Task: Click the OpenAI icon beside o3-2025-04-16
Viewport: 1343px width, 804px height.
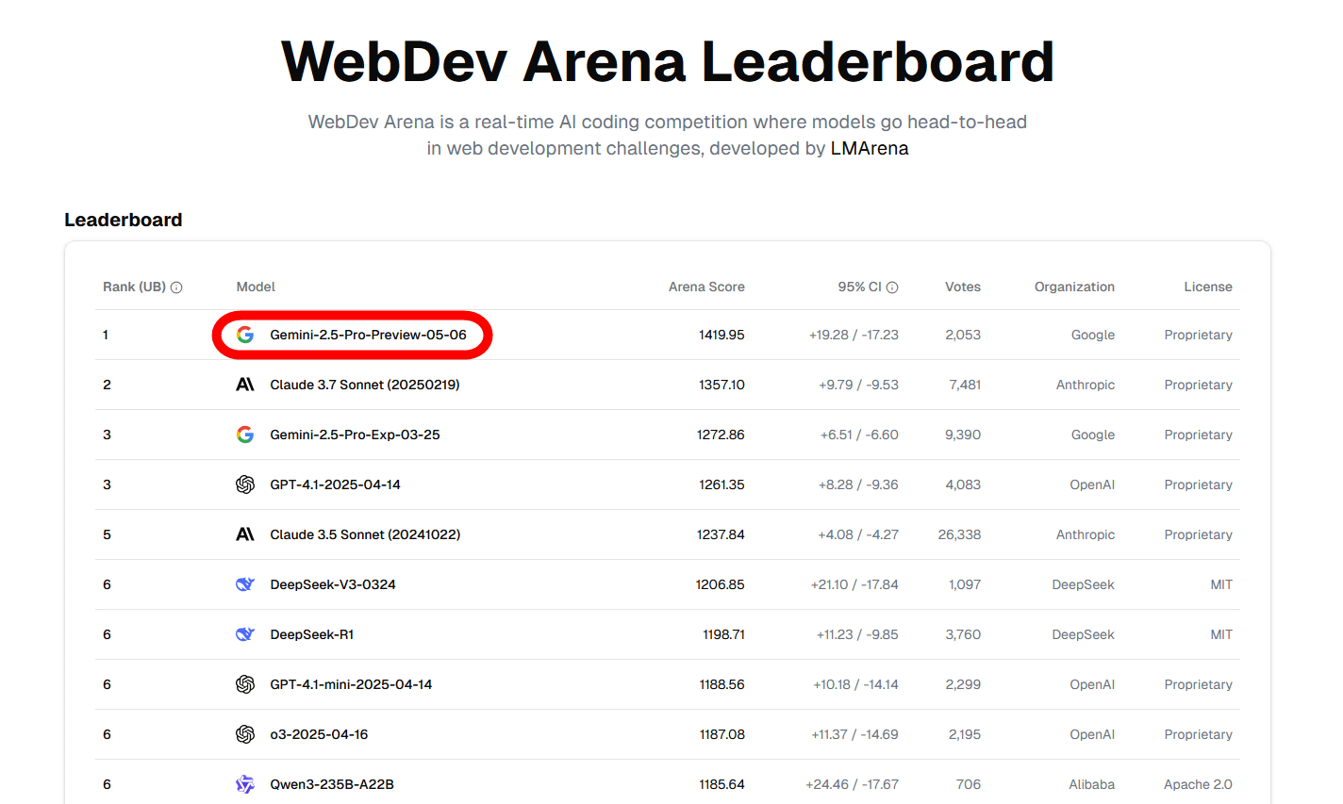Action: click(x=245, y=734)
